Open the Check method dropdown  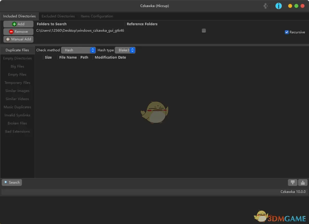click(78, 50)
